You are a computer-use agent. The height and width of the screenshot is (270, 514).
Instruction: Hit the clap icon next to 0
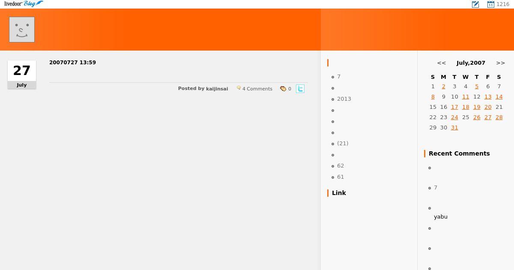point(283,89)
